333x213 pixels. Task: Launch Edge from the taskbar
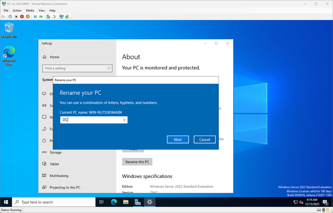pyautogui.click(x=114, y=202)
